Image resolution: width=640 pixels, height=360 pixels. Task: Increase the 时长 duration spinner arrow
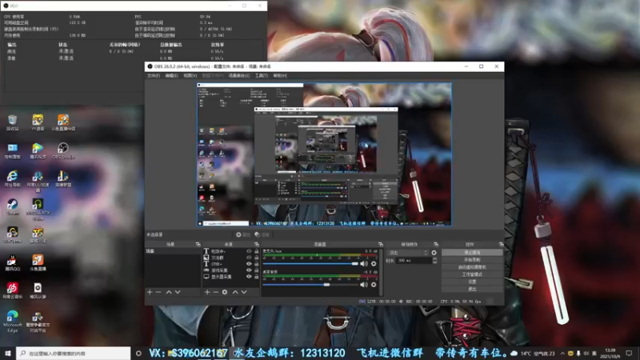pos(434,258)
